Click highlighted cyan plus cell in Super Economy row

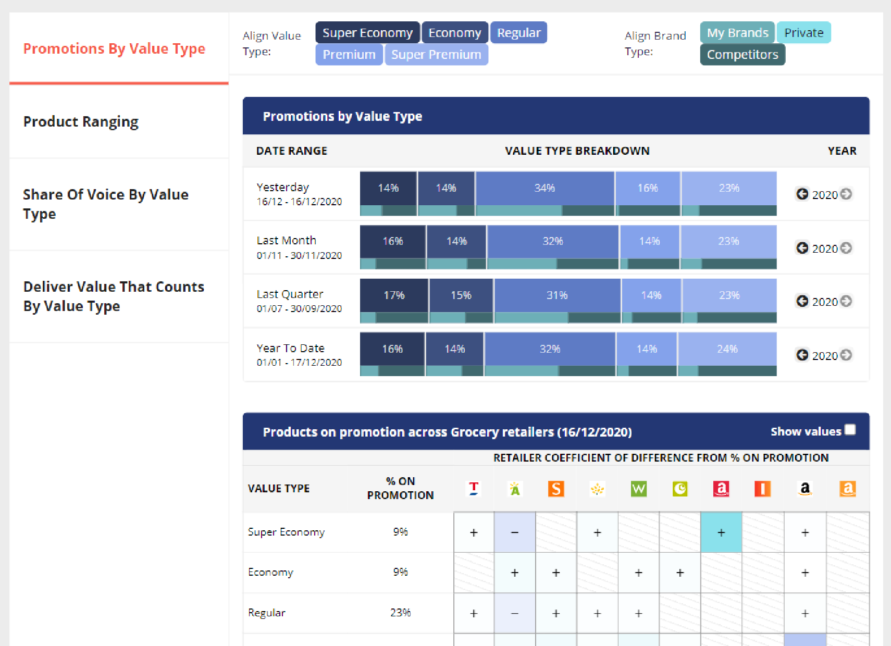pyautogui.click(x=721, y=532)
